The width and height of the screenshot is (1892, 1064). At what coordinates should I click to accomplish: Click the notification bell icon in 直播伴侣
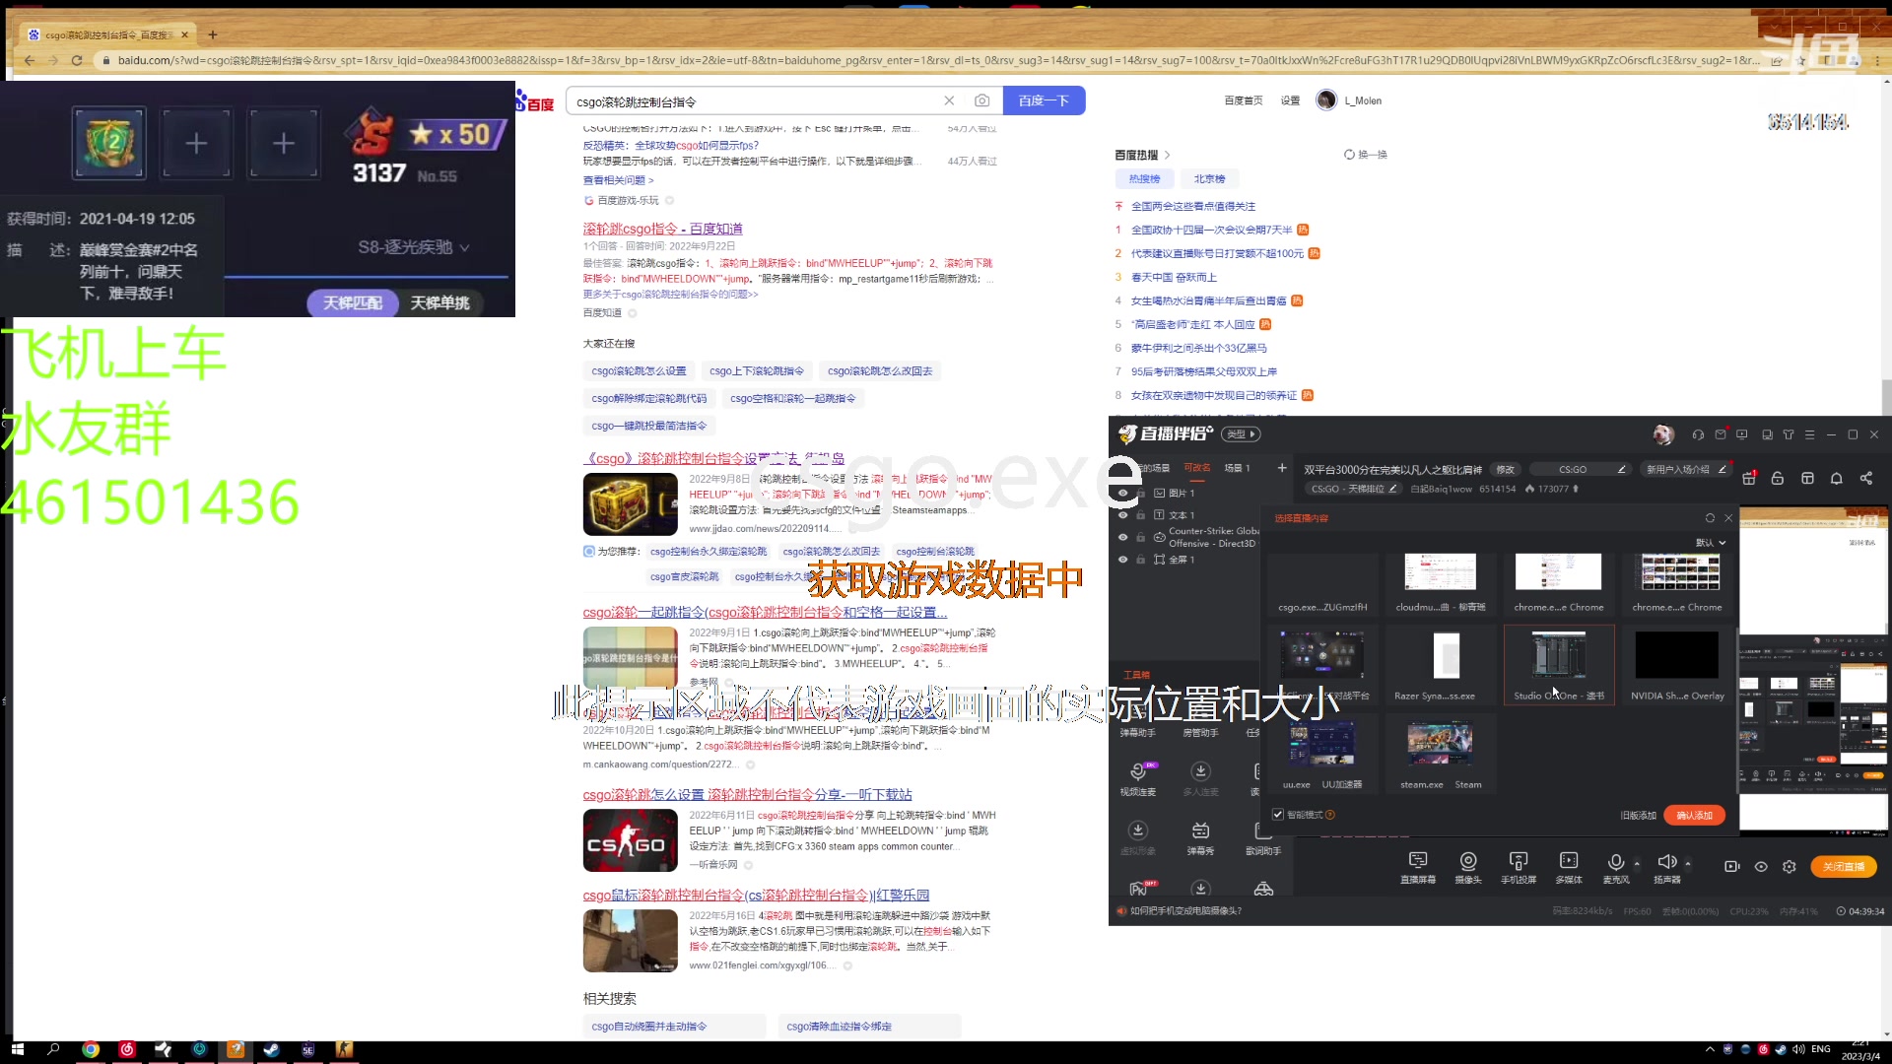pyautogui.click(x=1837, y=478)
